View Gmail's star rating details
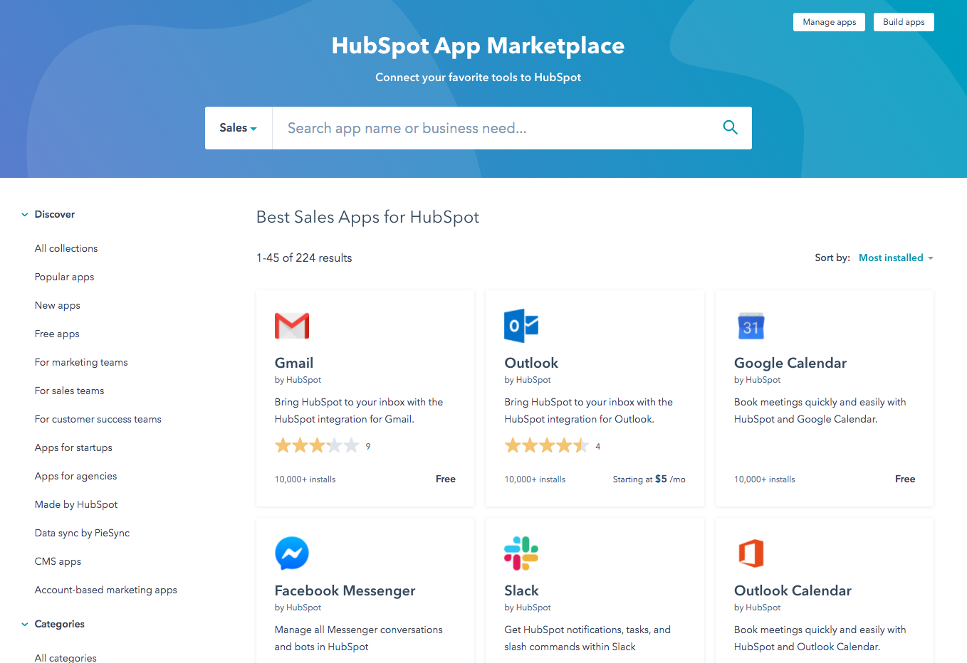This screenshot has width=967, height=663. (318, 445)
